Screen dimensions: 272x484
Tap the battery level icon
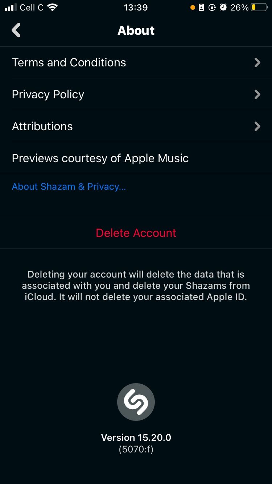click(x=259, y=8)
